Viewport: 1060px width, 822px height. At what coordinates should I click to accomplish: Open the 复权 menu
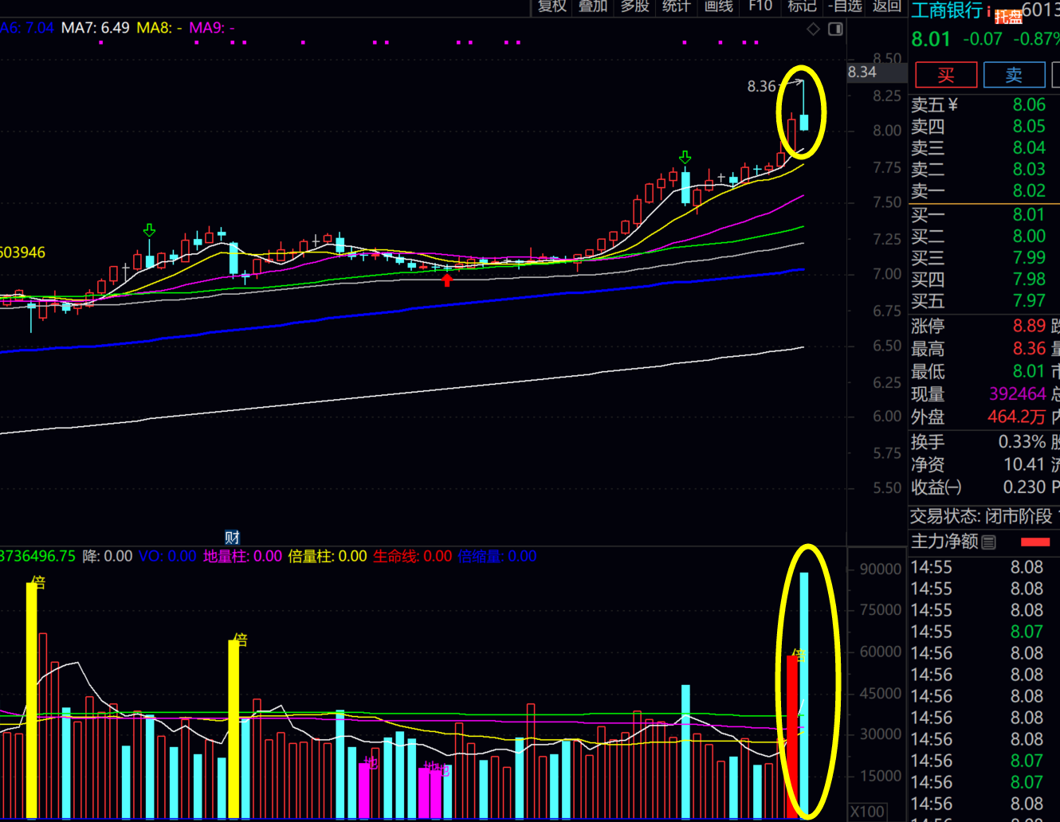coord(552,6)
